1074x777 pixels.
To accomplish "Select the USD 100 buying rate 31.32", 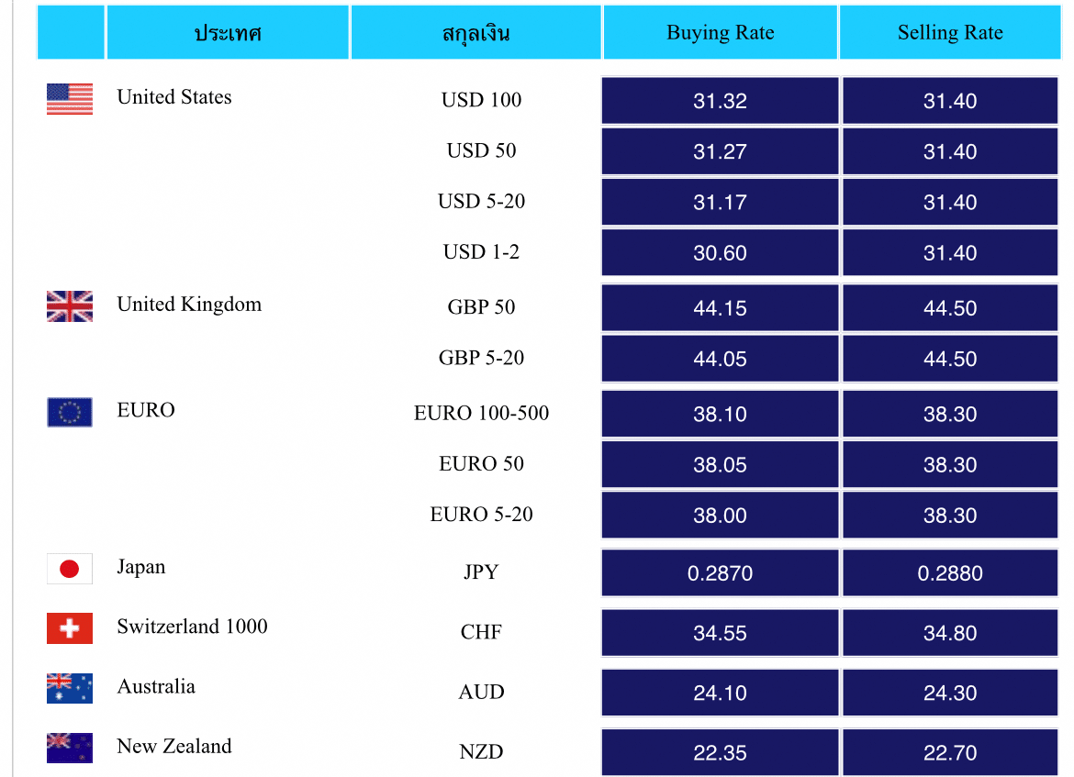I will pos(720,101).
